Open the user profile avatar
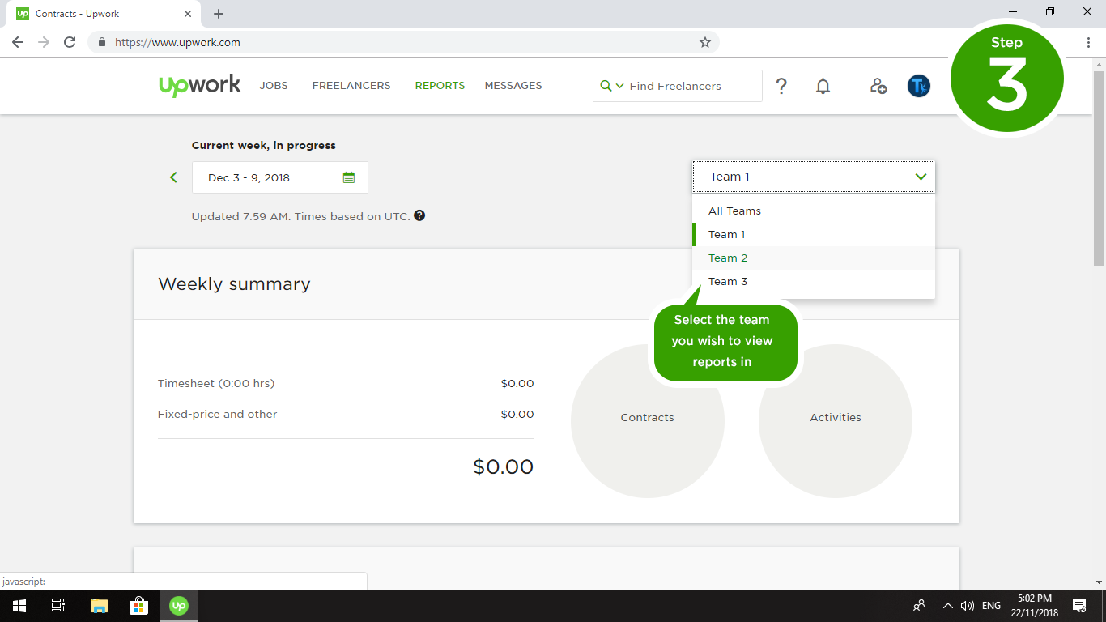 point(918,86)
